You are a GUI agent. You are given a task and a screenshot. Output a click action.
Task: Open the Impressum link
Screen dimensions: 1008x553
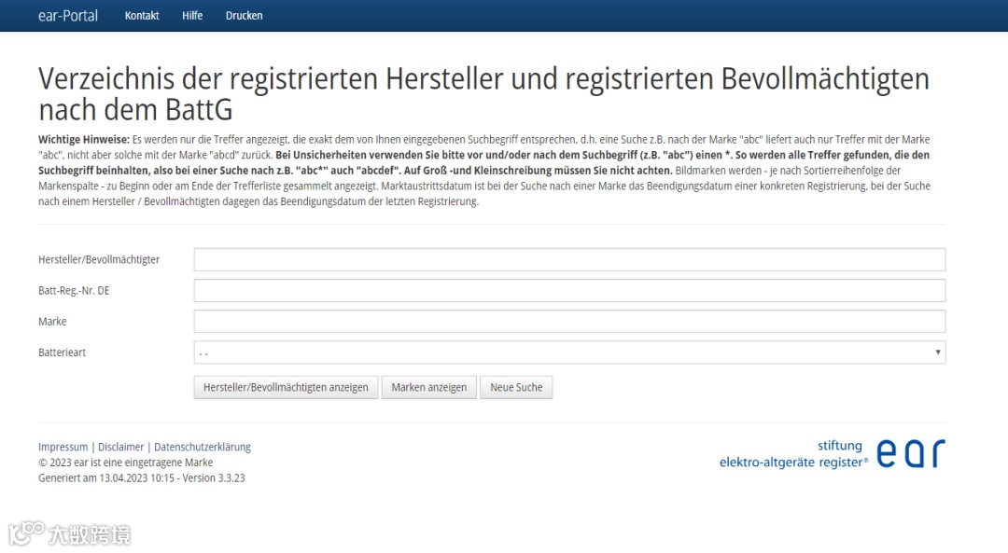tap(63, 447)
